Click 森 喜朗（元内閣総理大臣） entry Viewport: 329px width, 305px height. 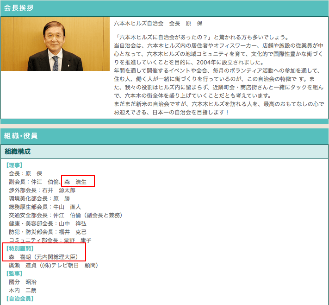coord(46,257)
